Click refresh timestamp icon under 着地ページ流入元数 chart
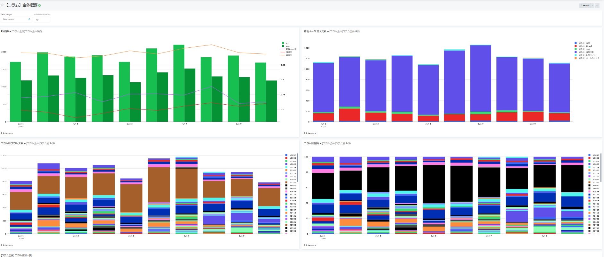The height and width of the screenshot is (257, 604). click(x=305, y=133)
